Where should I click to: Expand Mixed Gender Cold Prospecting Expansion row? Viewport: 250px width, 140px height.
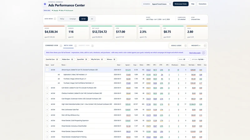point(47,121)
